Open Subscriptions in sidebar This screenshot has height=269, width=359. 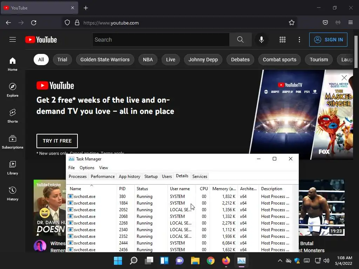click(x=13, y=142)
